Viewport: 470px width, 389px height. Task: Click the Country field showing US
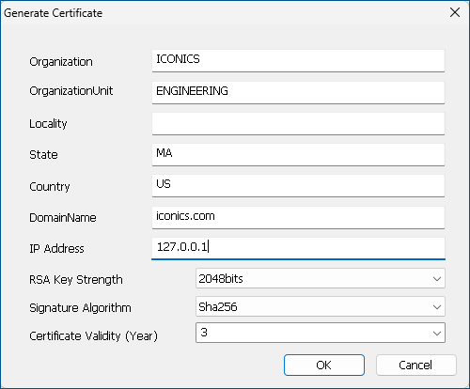(x=298, y=186)
